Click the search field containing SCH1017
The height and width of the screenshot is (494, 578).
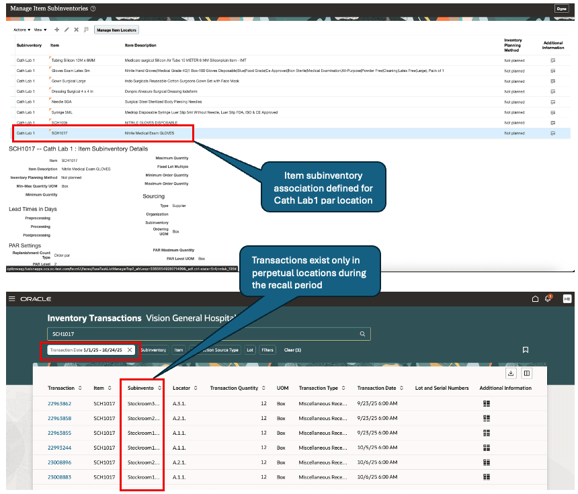[208, 333]
